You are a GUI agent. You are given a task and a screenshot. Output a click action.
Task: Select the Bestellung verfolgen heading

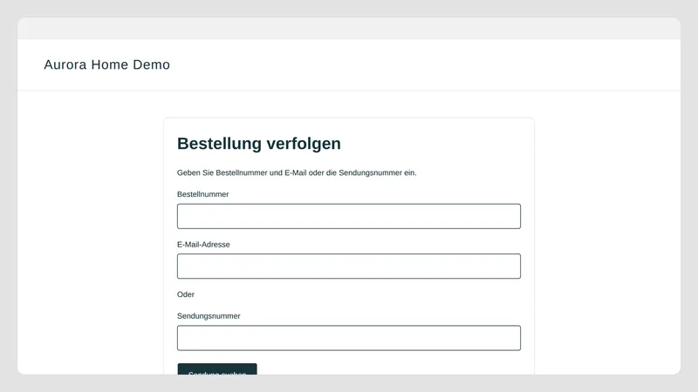pos(259,144)
